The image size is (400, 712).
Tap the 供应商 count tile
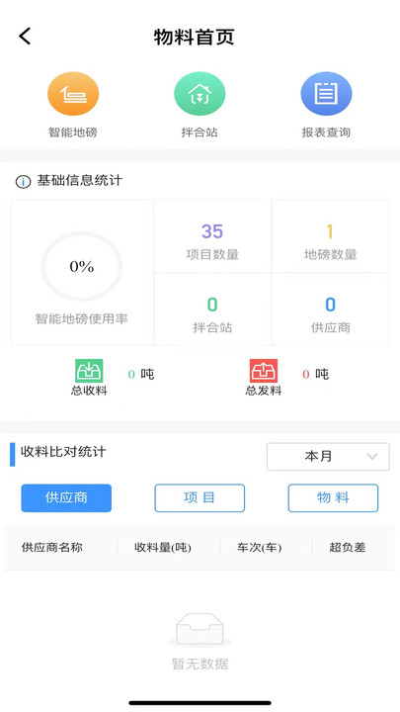330,310
